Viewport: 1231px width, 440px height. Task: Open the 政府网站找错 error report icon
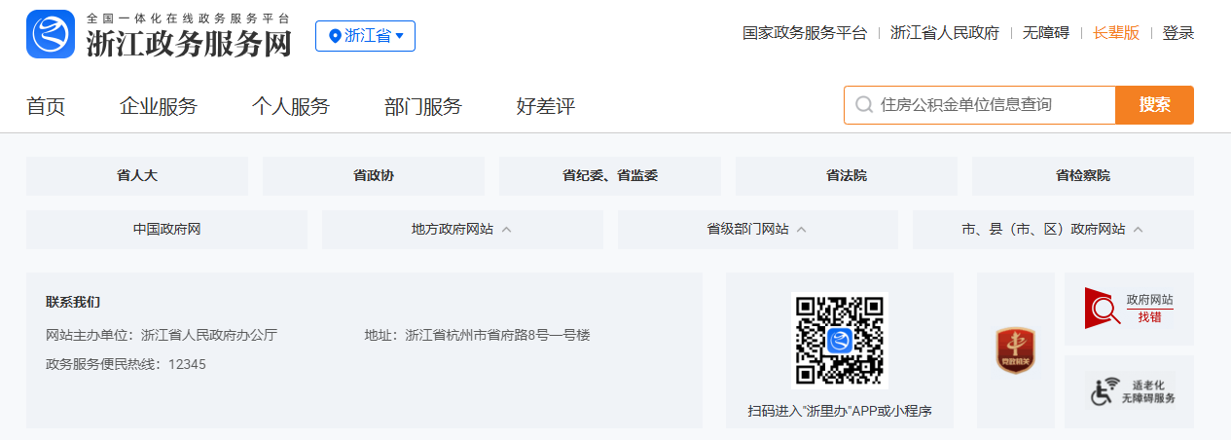tap(1129, 309)
